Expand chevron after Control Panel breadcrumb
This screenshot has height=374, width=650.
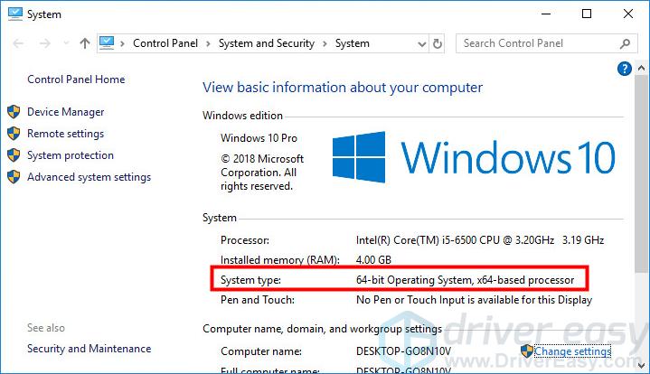(x=208, y=43)
